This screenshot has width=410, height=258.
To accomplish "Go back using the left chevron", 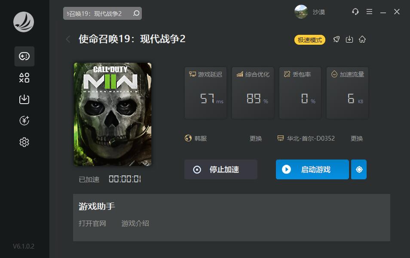I will (68, 39).
